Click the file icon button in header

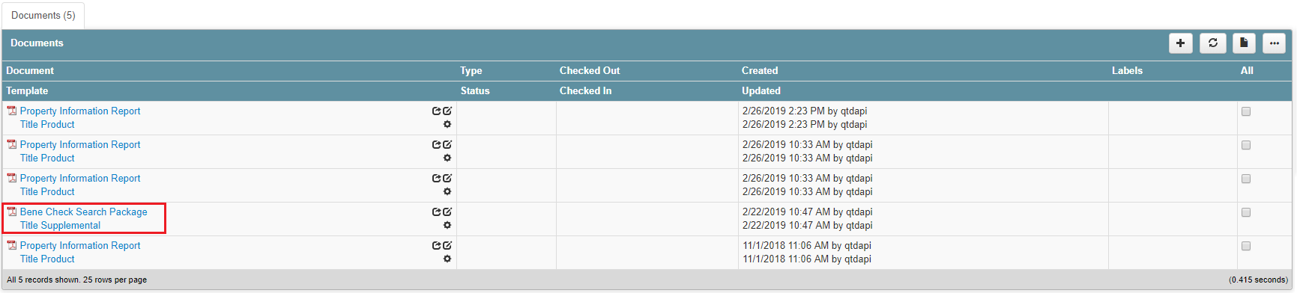1244,43
